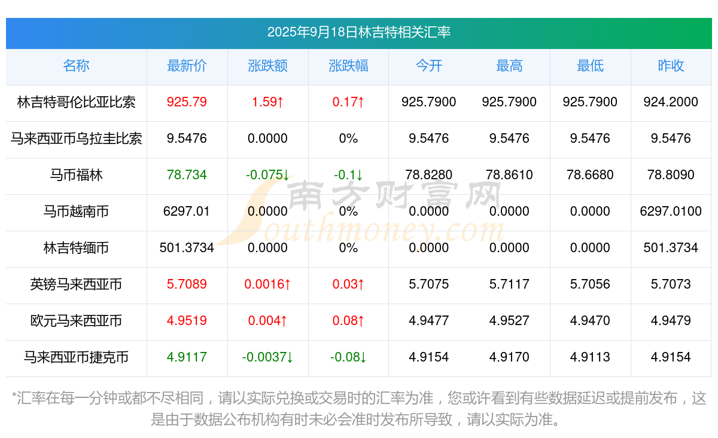Image resolution: width=718 pixels, height=438 pixels.
Task: Click the previous close 78.8090
Action: coord(671,175)
